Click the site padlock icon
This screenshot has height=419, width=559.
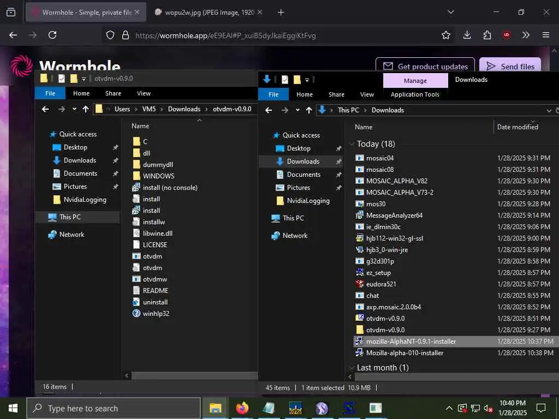click(x=125, y=35)
